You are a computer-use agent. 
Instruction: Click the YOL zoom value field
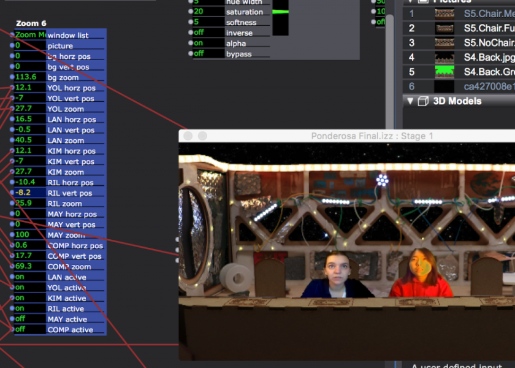(x=29, y=109)
